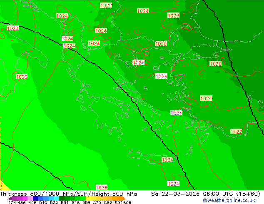Click the 546 legend value
264x204 pixels.
[x=76, y=202]
